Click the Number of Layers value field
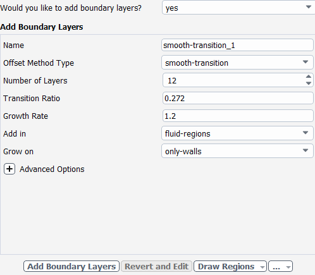315x275 pixels. [234, 80]
